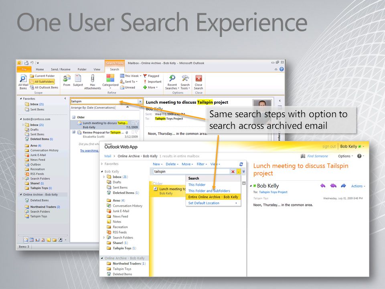Click the Close Search ribbon button

[x=199, y=82]
